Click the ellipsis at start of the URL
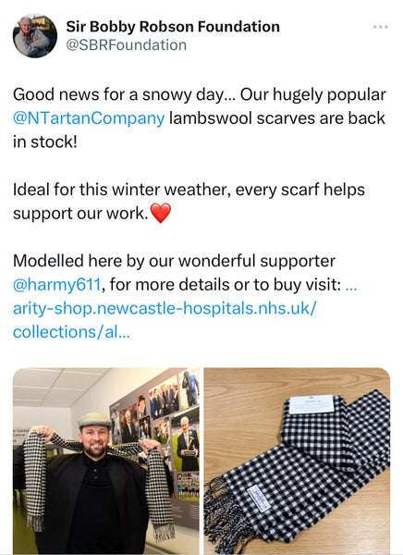Screen dimensions: 403x555 [350, 285]
